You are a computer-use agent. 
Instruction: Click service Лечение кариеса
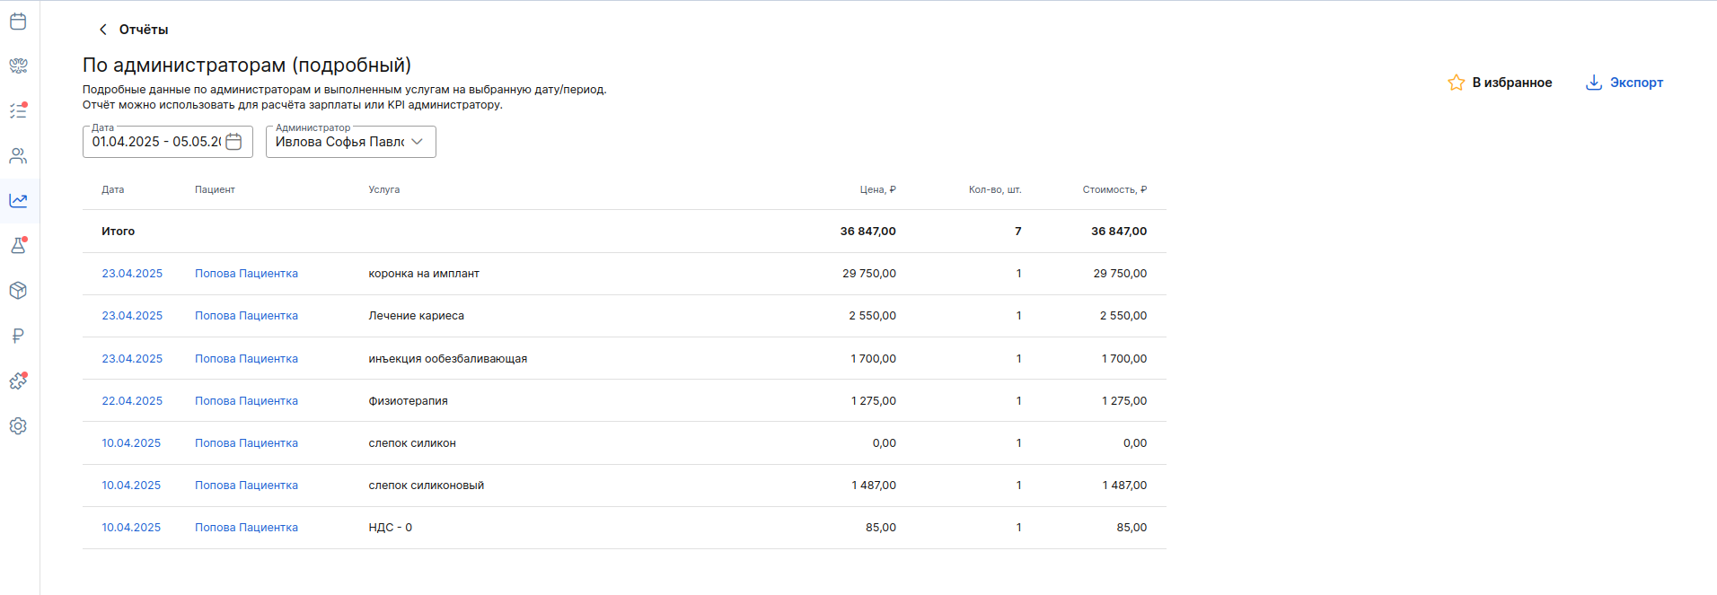tap(416, 316)
